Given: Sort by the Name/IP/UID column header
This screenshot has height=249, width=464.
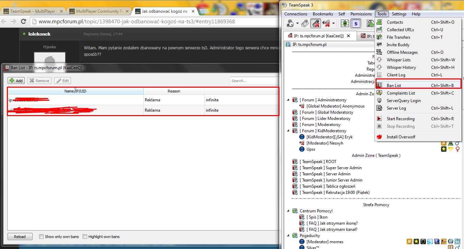Looking at the screenshot, I should pyautogui.click(x=75, y=91).
